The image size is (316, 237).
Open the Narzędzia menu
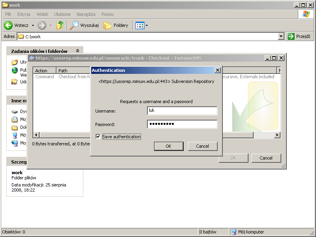(x=86, y=14)
